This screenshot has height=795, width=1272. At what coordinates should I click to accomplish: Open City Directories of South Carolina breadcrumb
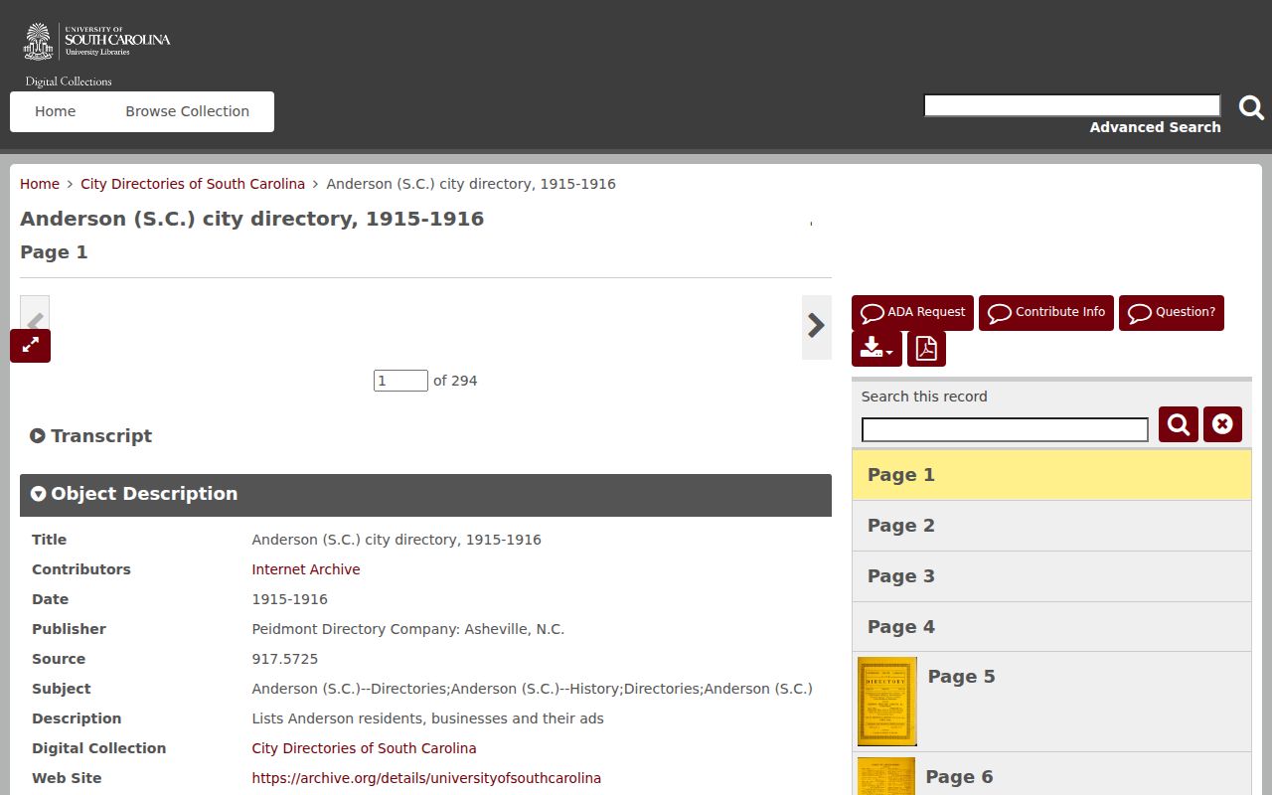coord(193,184)
